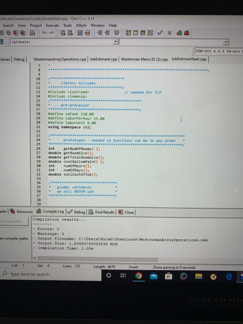
Task: Open the Debug side panel tab
Action: (x=19, y=59)
